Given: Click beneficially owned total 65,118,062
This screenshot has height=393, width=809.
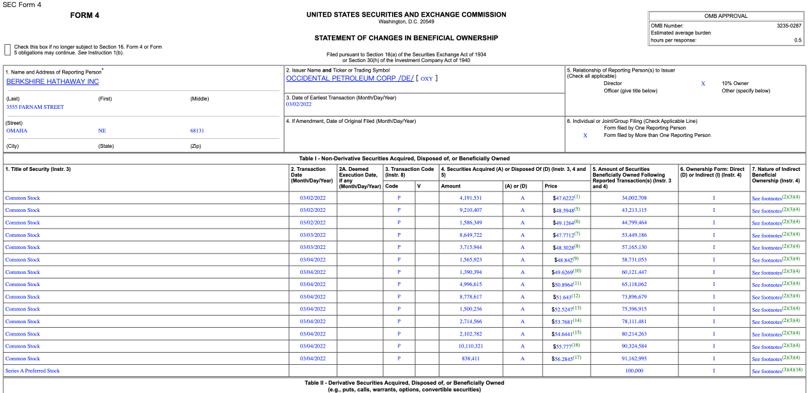Looking at the screenshot, I should 634,284.
